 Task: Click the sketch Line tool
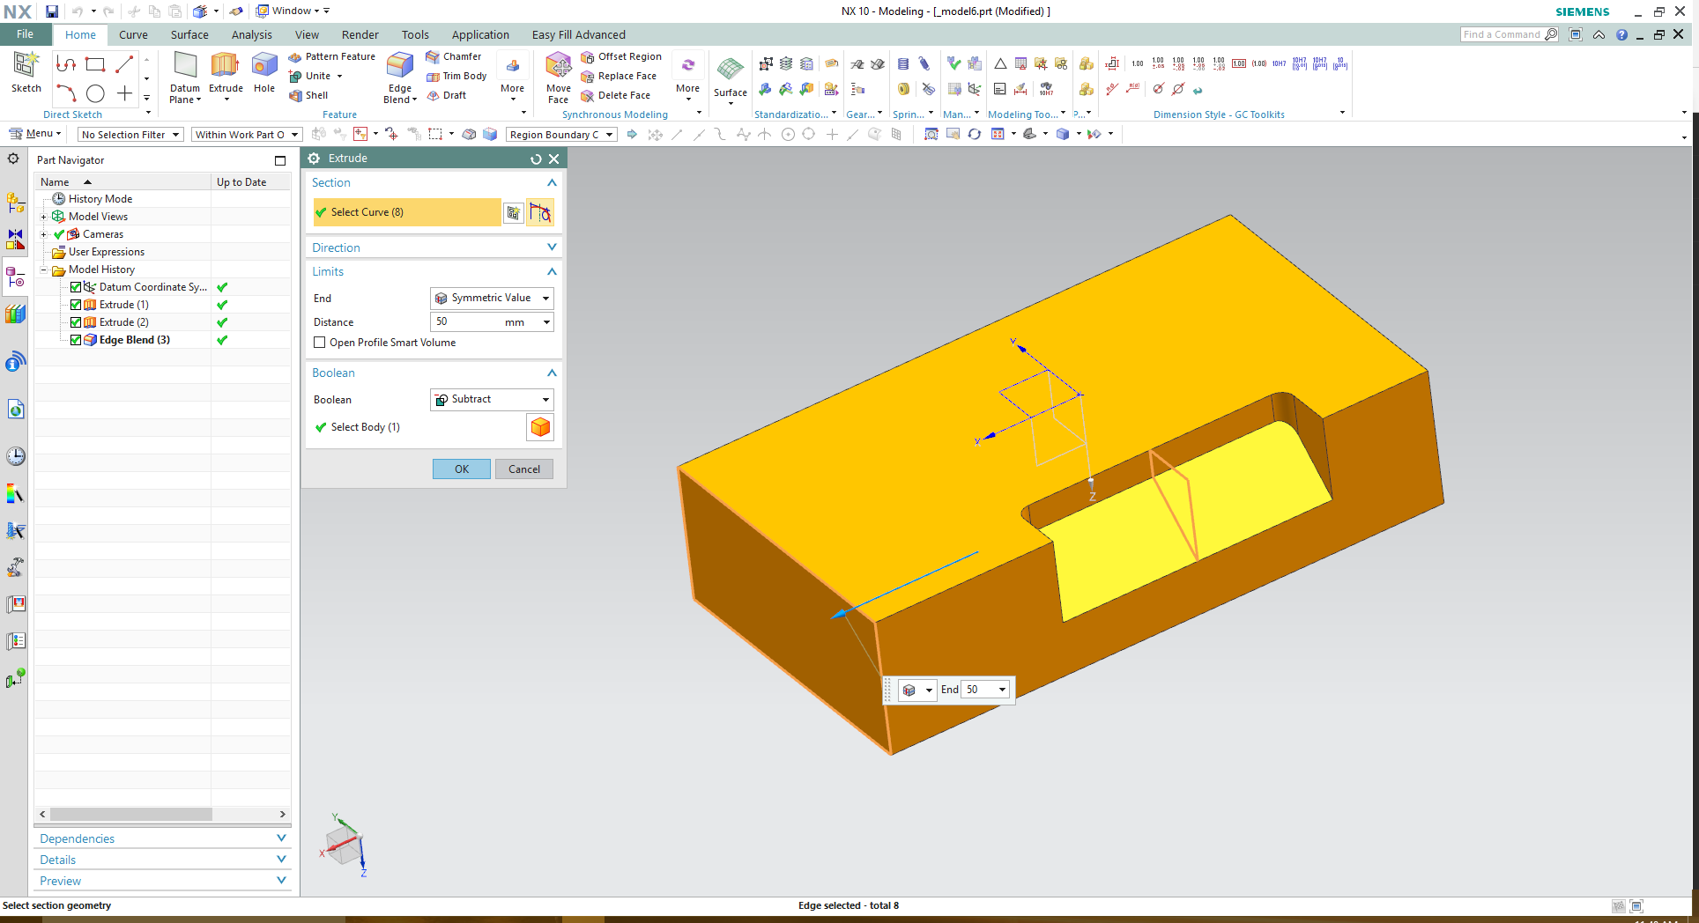[124, 64]
